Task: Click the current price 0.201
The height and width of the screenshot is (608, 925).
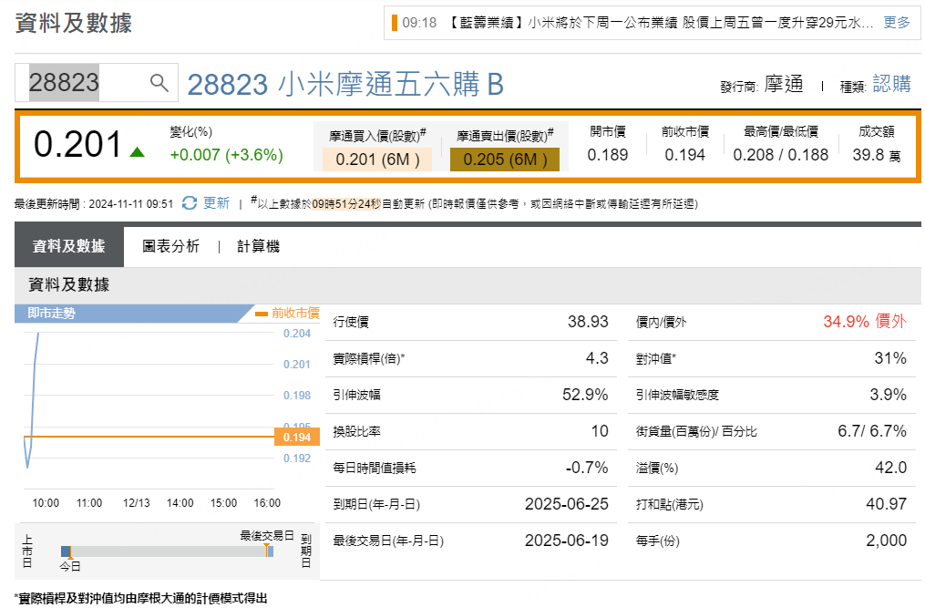Action: (x=77, y=145)
